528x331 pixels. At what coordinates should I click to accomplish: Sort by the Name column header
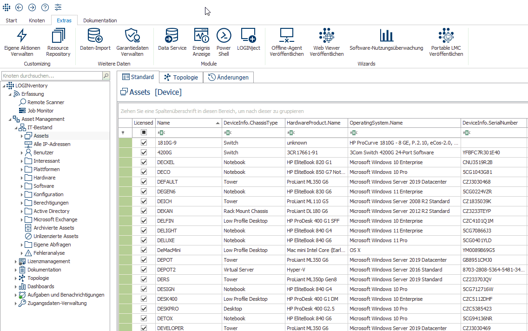pos(189,123)
